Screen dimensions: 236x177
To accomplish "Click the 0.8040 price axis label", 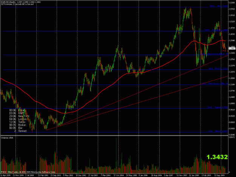I will (x=232, y=135).
